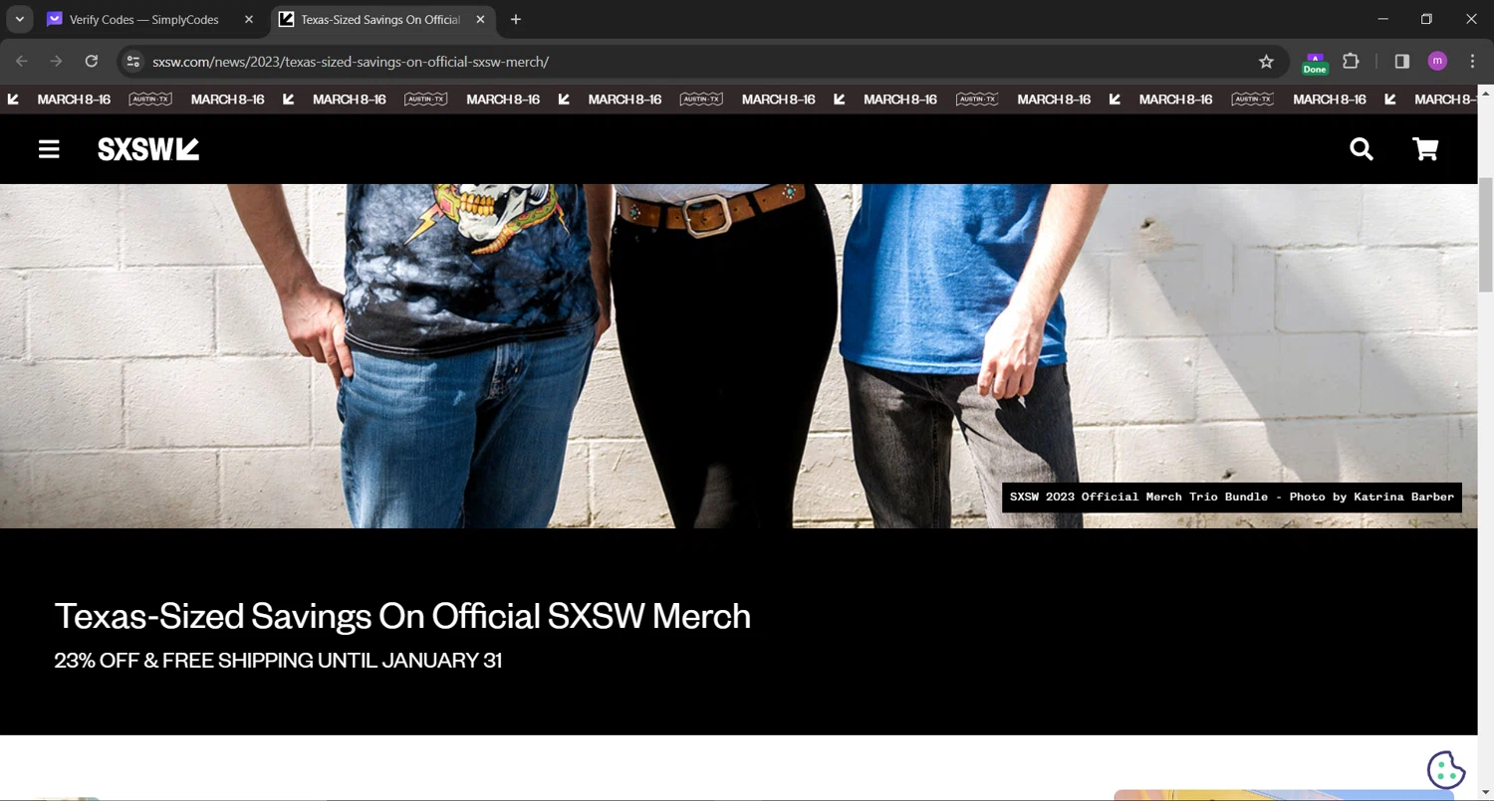Click the photo caption by Katrina Barber
This screenshot has height=801, width=1494.
click(x=1232, y=497)
